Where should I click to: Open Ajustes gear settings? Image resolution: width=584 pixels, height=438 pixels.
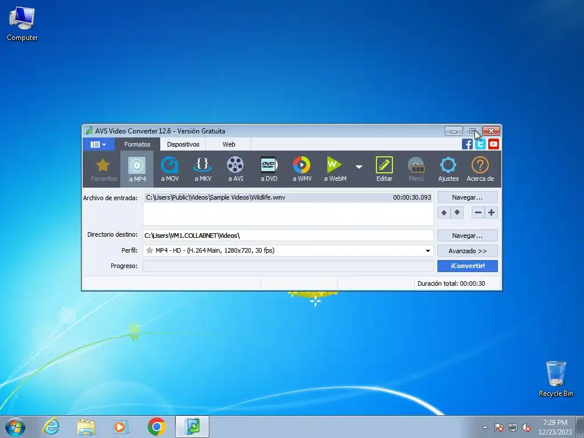(x=448, y=169)
